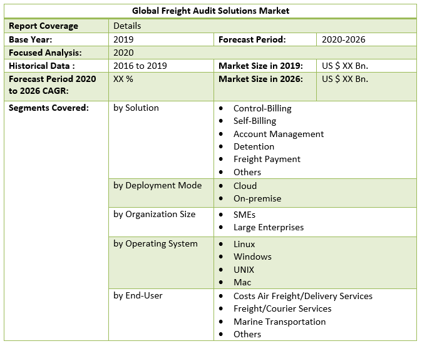Click the by Deployment Mode cell

(157, 185)
